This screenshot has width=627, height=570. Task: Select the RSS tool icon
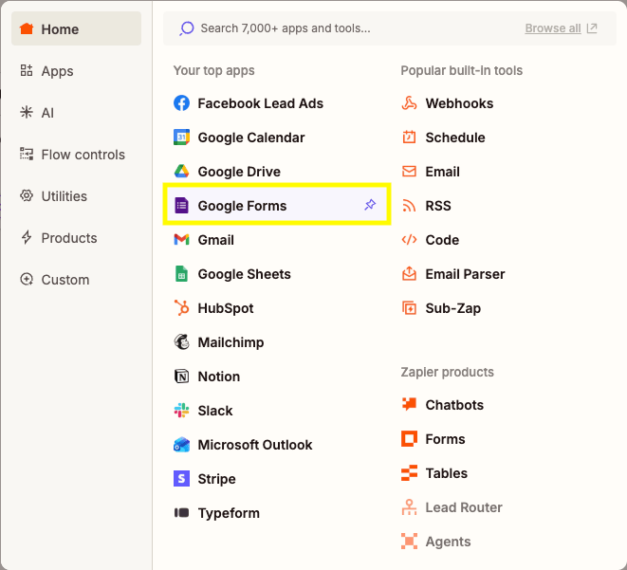point(409,206)
